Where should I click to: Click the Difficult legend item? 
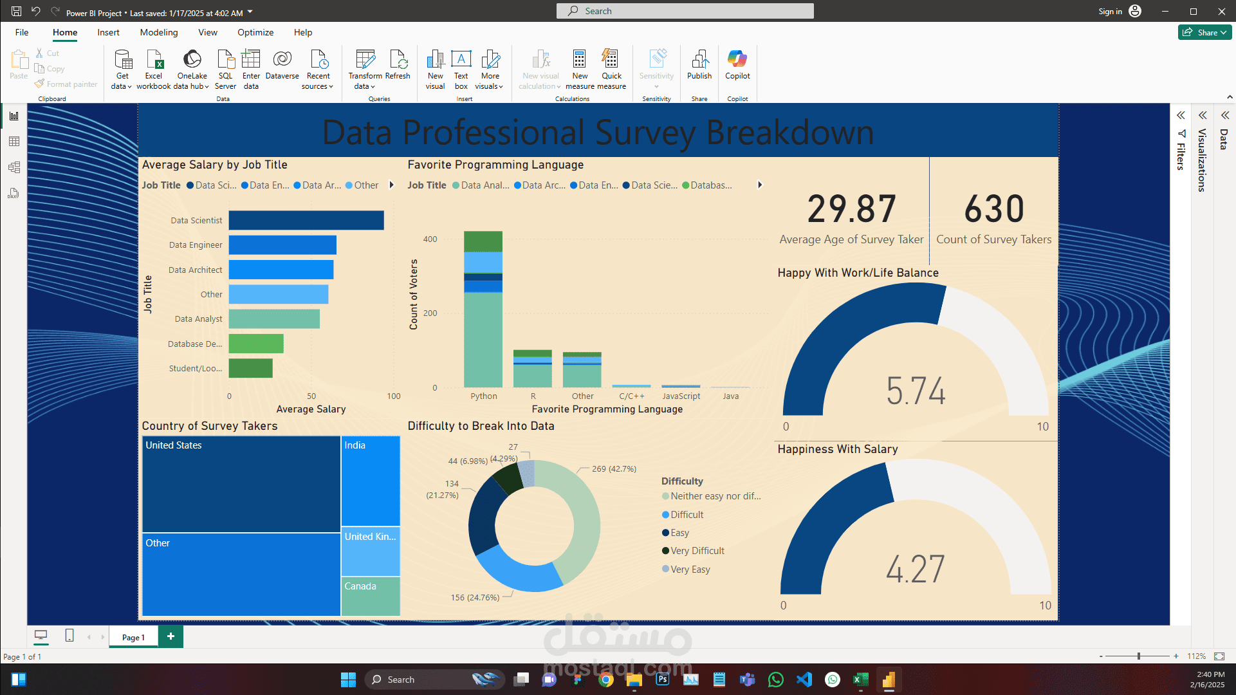pos(683,515)
